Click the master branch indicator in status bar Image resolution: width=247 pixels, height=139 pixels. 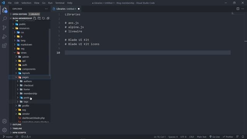[x=8, y=137]
